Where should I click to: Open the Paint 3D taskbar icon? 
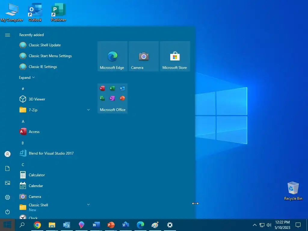[x=81, y=225]
